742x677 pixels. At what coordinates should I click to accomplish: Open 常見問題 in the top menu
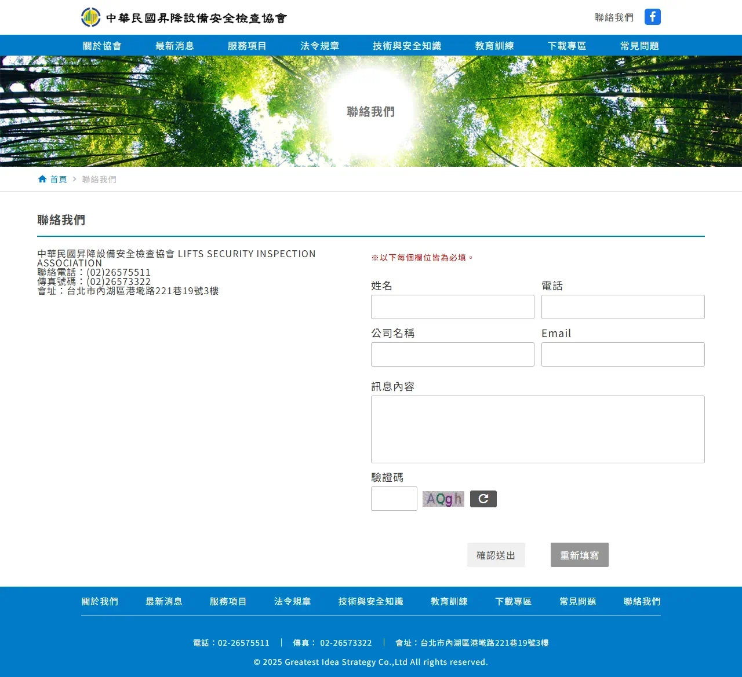(639, 45)
